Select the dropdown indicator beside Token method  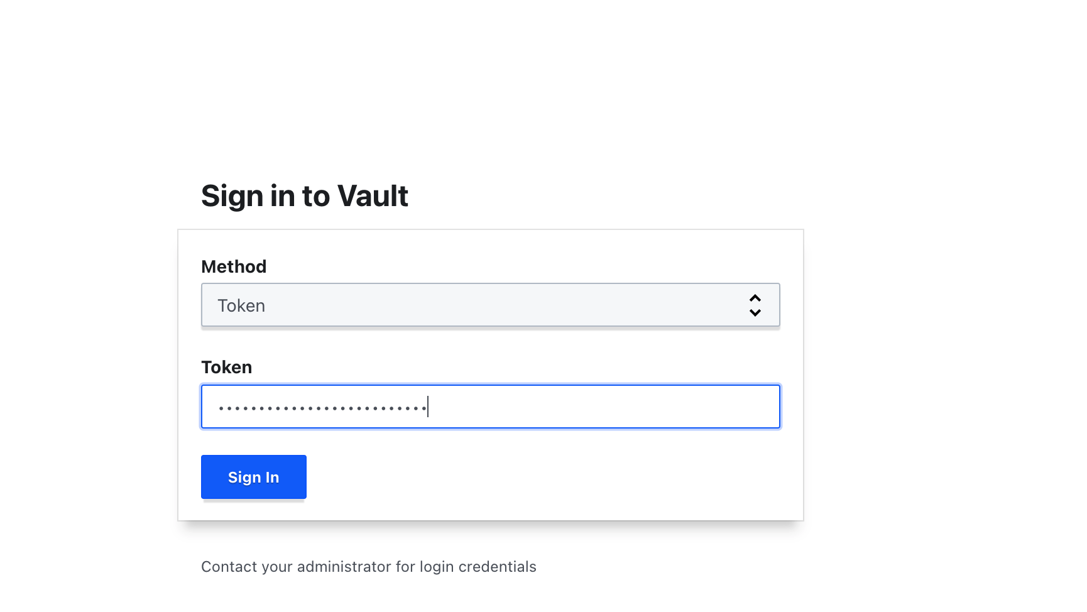(755, 305)
